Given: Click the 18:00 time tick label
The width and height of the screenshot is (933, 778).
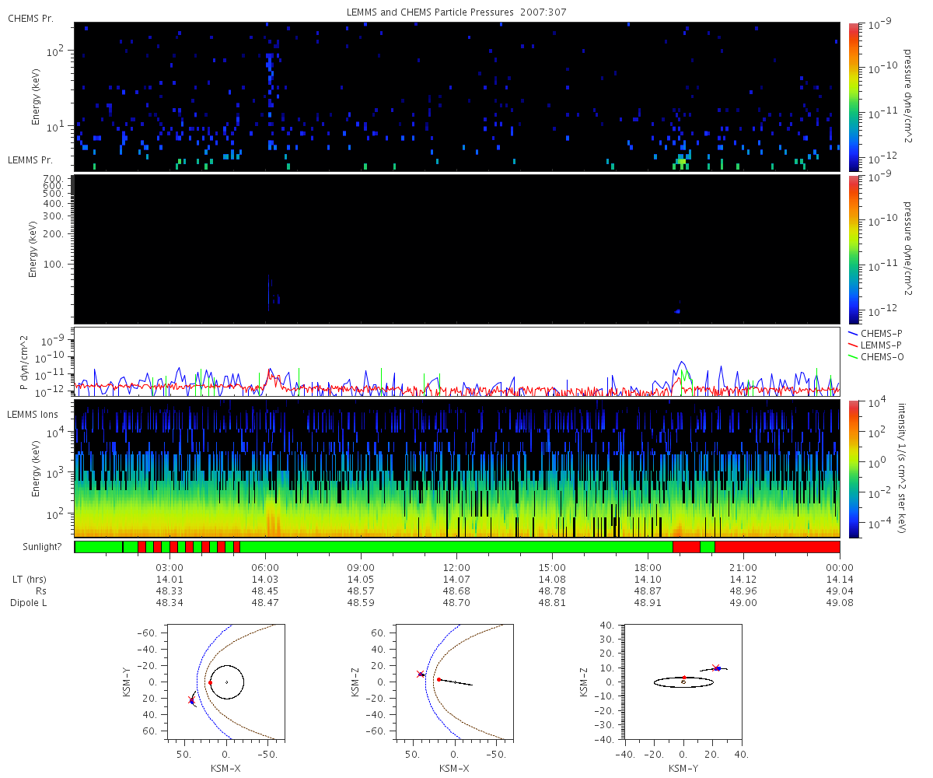Looking at the screenshot, I should 648,567.
